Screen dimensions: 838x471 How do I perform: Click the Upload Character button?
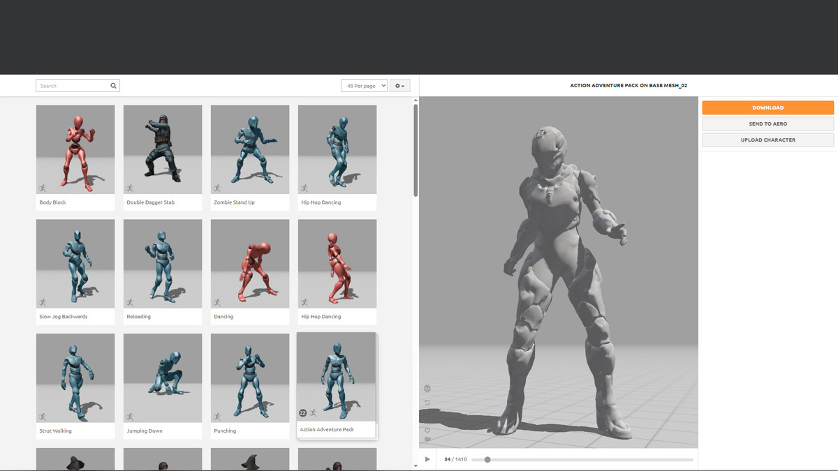767,140
